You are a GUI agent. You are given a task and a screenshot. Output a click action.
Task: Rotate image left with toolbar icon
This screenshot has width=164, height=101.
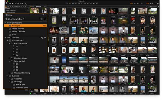[156, 4]
